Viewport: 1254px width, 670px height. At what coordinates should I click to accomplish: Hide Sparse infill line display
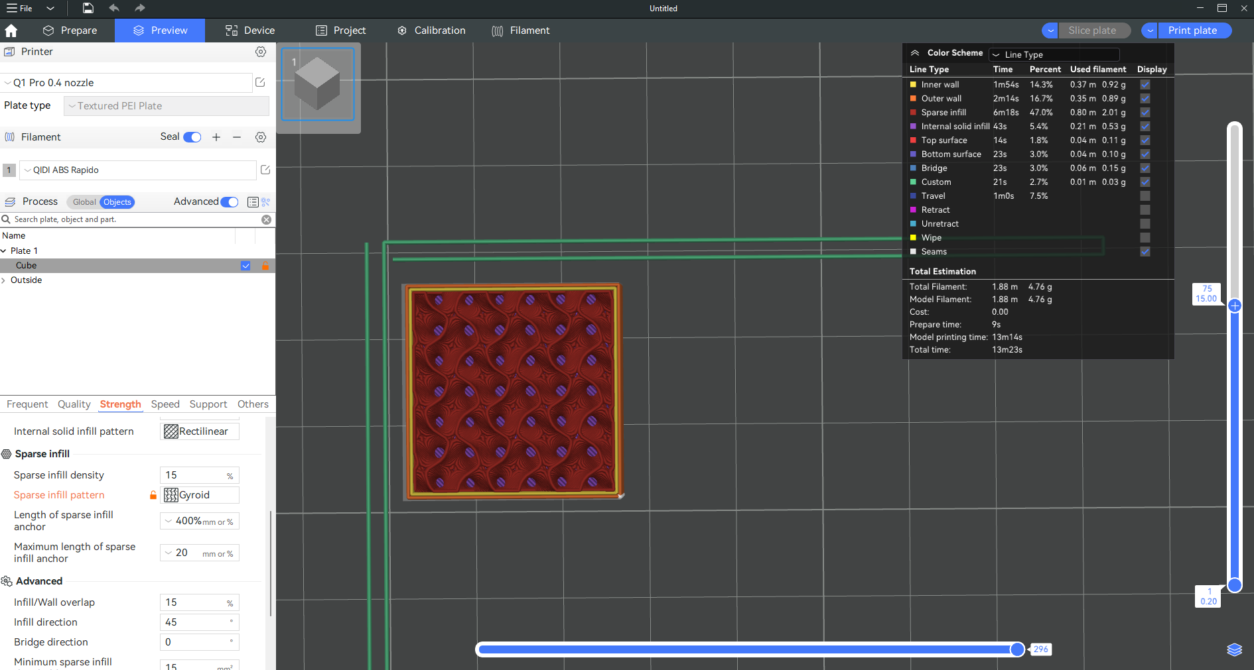[1145, 113]
